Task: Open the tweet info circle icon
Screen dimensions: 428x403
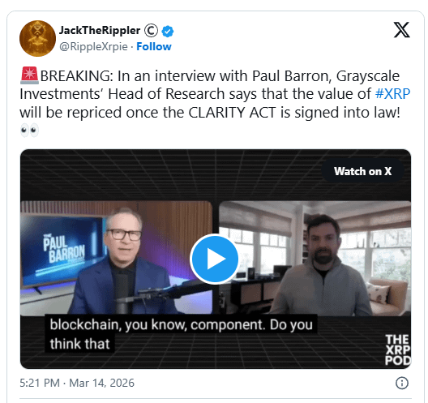Action: [402, 383]
